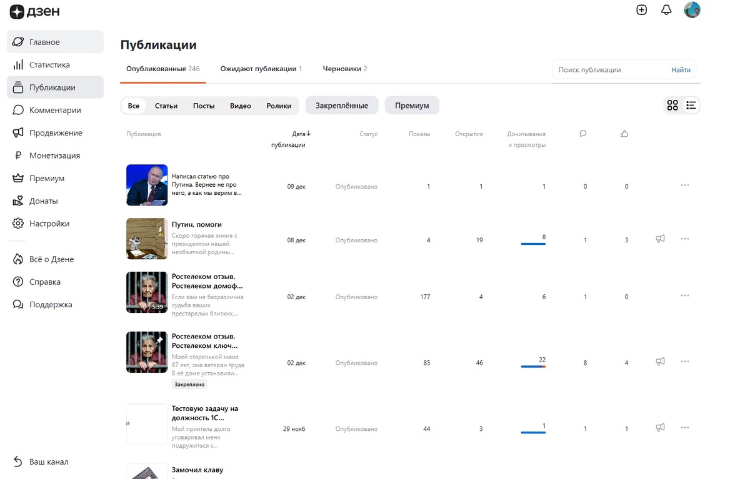Show Закреплённые publications
750x479 pixels.
342,106
